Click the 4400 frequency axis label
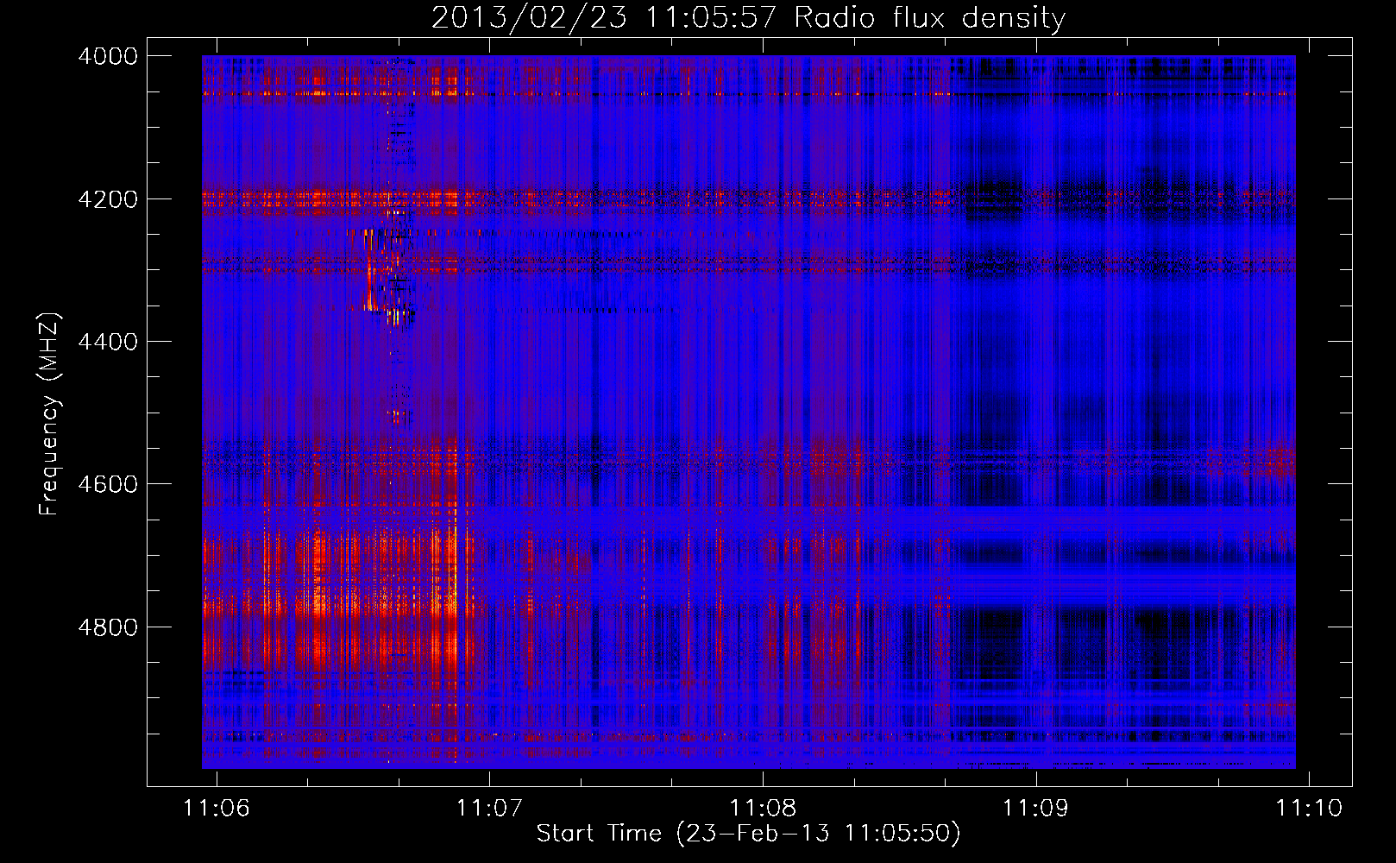The image size is (1396, 863). [108, 342]
